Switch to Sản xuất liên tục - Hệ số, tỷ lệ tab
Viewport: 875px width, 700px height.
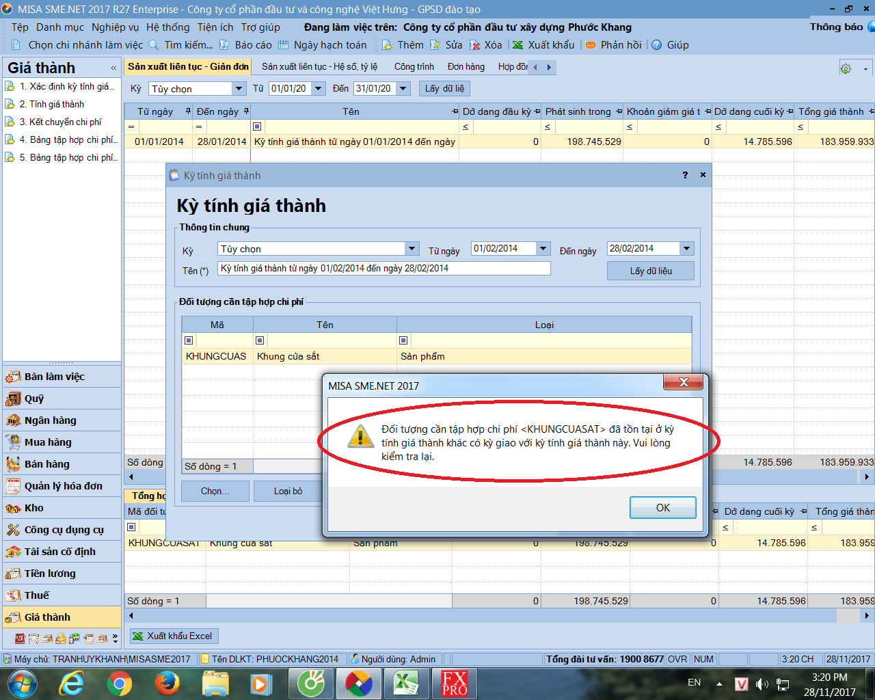point(319,67)
